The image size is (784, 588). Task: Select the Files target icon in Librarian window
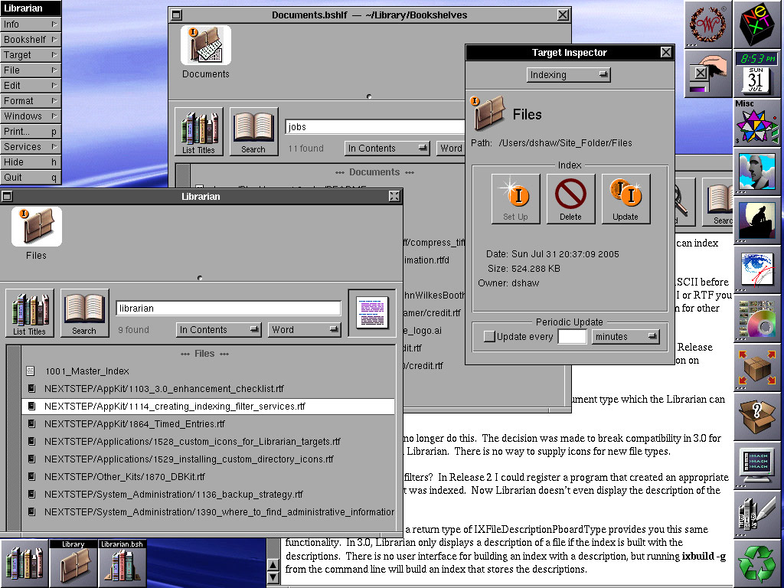tap(37, 227)
